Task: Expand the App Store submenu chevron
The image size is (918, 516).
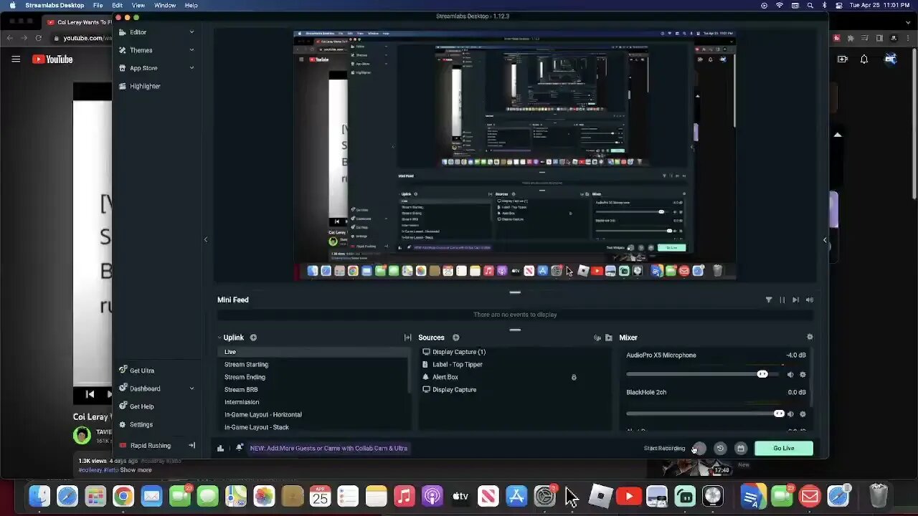Action: [x=191, y=68]
